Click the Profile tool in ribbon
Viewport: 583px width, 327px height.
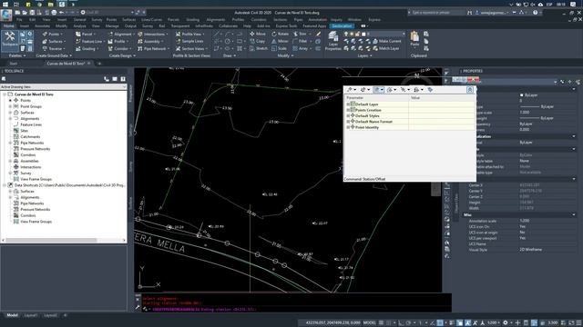click(118, 41)
